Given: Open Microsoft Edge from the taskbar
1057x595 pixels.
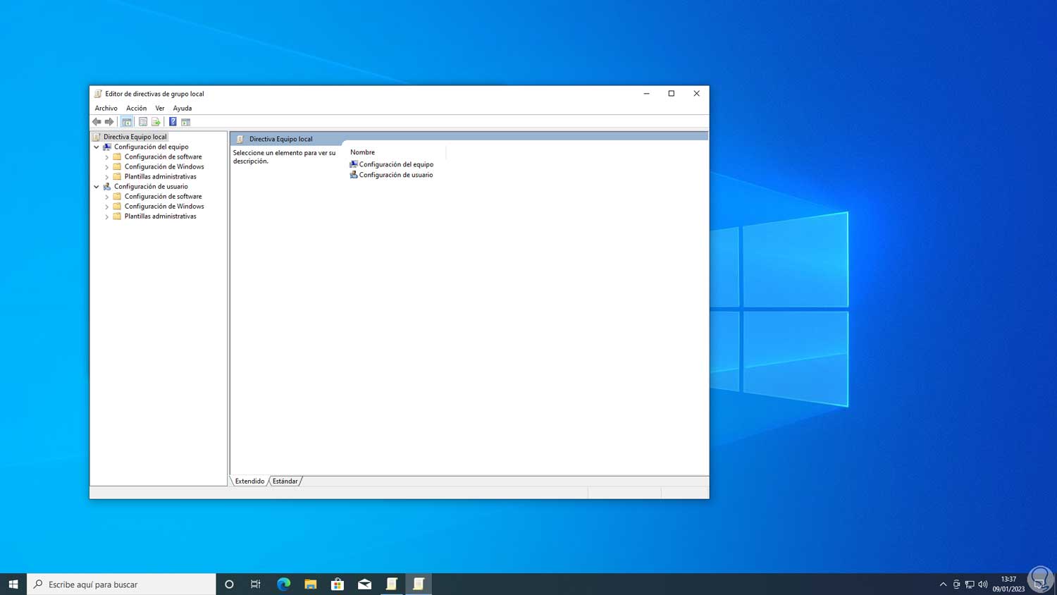Looking at the screenshot, I should point(283,584).
